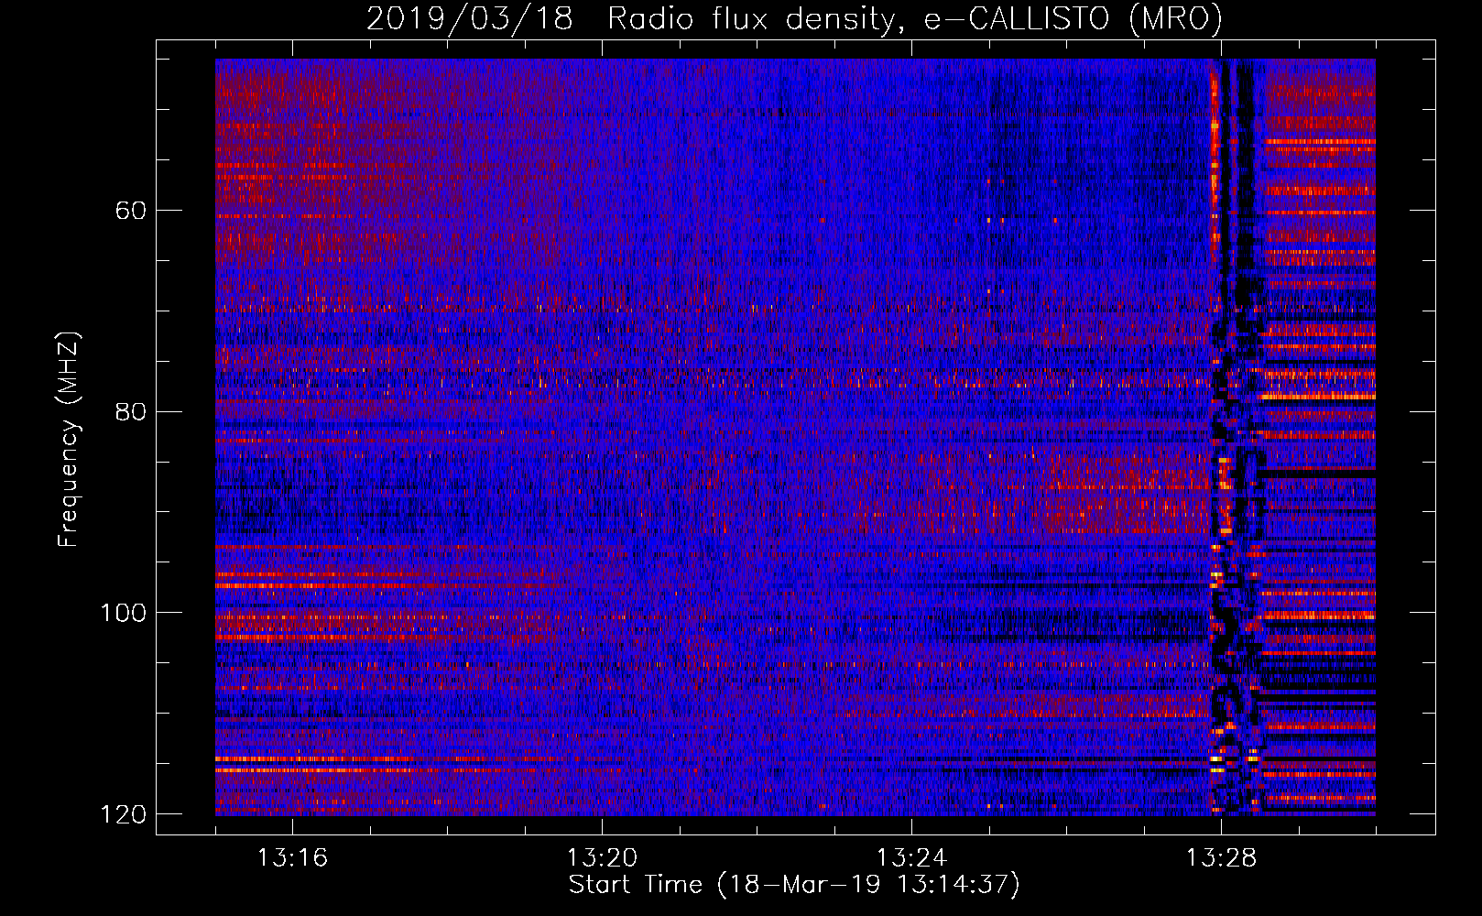This screenshot has width=1482, height=916.
Task: Click the 80 frequency tick label
Action: pos(131,411)
